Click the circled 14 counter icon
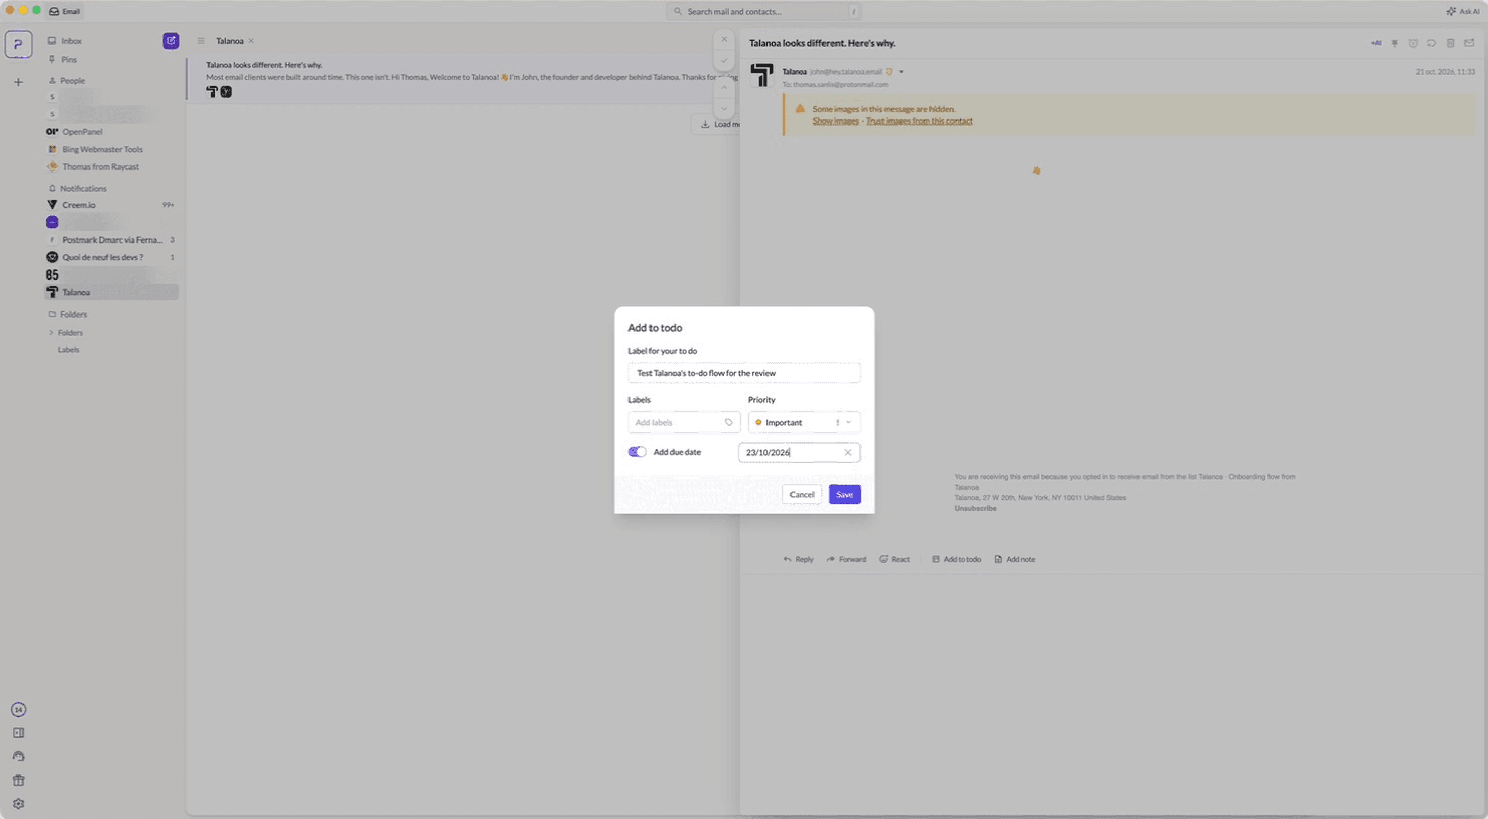The width and height of the screenshot is (1488, 819). (18, 709)
